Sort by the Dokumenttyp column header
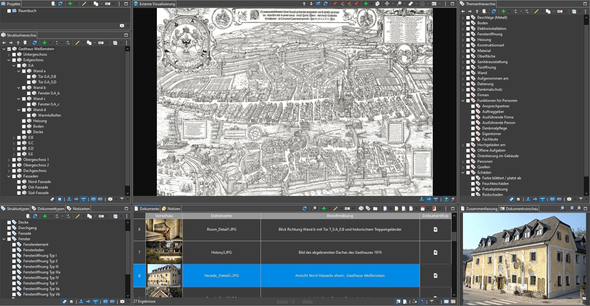Screen dimensions: 590x306 (435, 216)
